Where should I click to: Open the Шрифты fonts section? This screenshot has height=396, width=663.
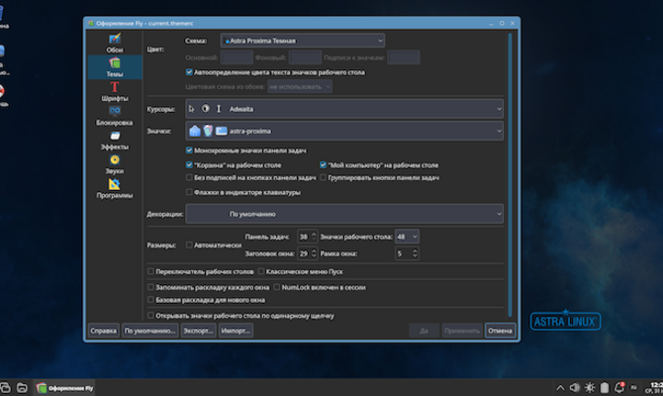point(115,91)
